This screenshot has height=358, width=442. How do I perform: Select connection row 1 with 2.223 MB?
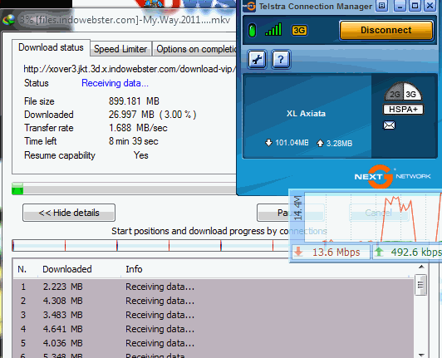click(213, 287)
